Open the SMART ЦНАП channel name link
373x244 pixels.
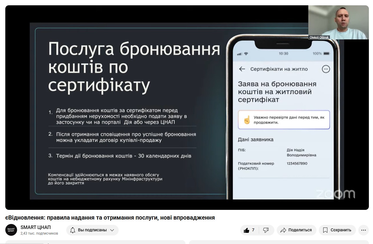point(36,227)
